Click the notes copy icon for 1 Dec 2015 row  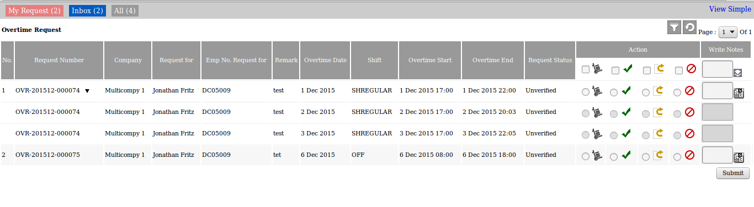739,94
